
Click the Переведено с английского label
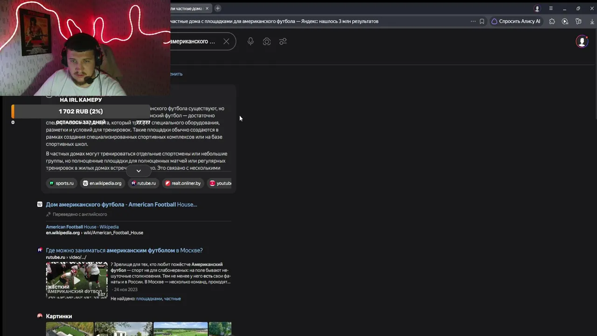pos(80,215)
